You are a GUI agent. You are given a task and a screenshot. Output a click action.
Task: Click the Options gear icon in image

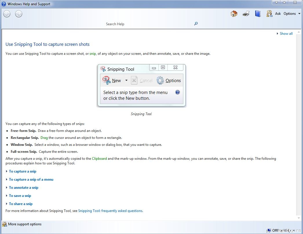pyautogui.click(x=160, y=80)
